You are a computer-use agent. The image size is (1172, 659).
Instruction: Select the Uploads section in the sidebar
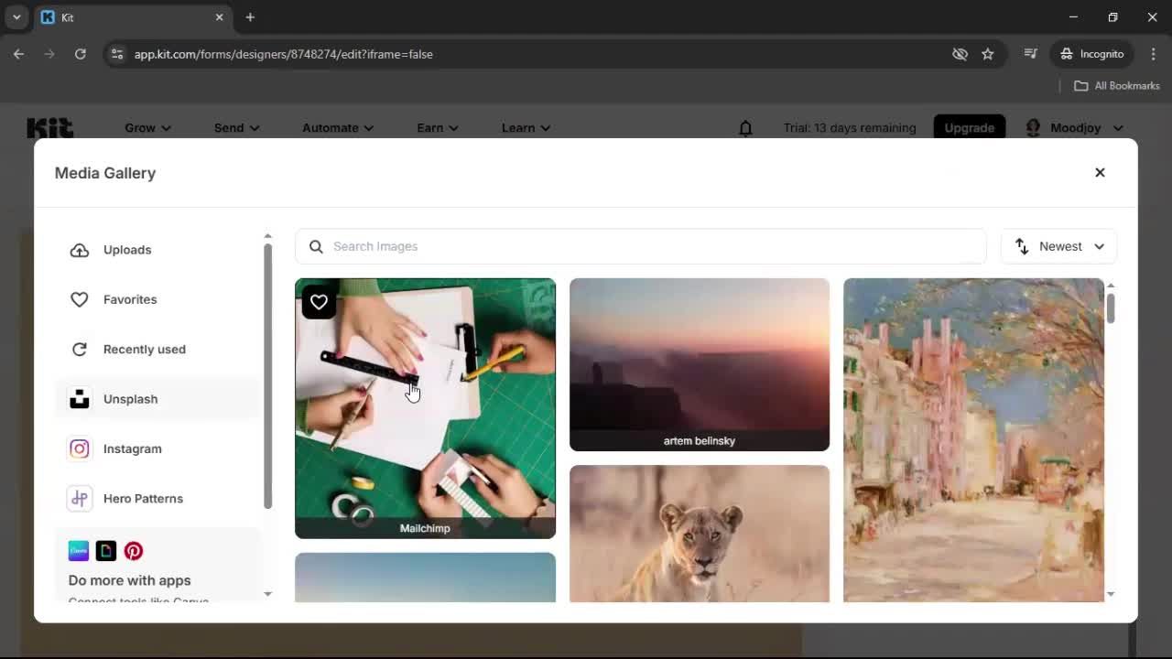126,249
